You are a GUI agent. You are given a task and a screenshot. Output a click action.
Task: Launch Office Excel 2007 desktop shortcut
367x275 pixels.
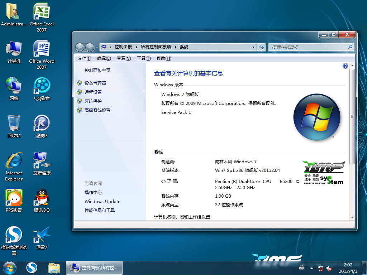click(x=42, y=18)
